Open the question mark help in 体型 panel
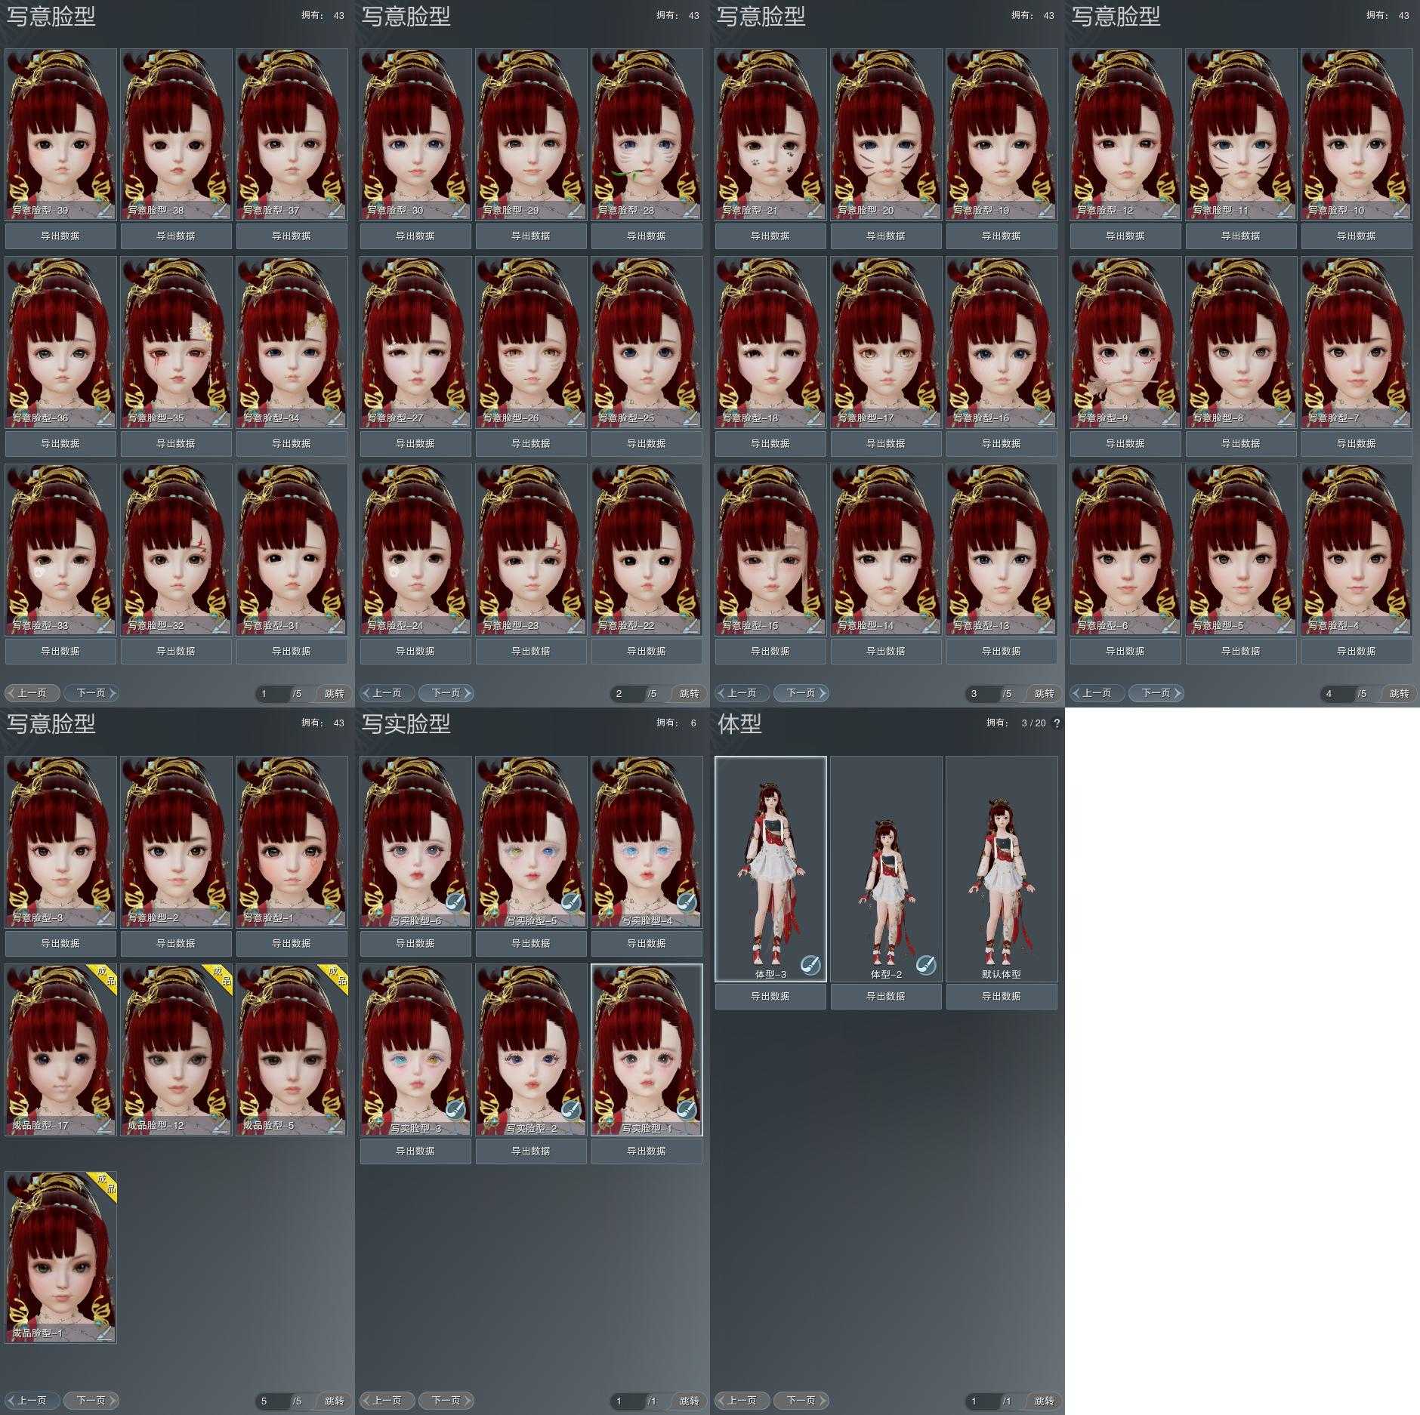The width and height of the screenshot is (1420, 1415). 1056,723
